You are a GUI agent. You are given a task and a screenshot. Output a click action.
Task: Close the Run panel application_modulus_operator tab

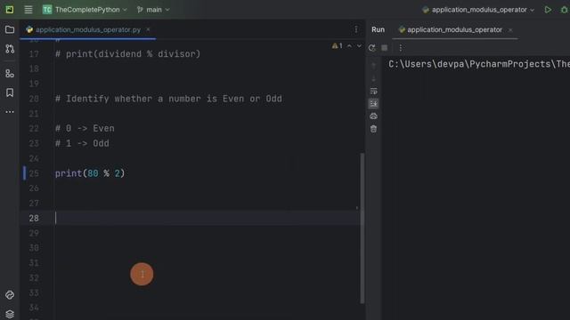[510, 29]
